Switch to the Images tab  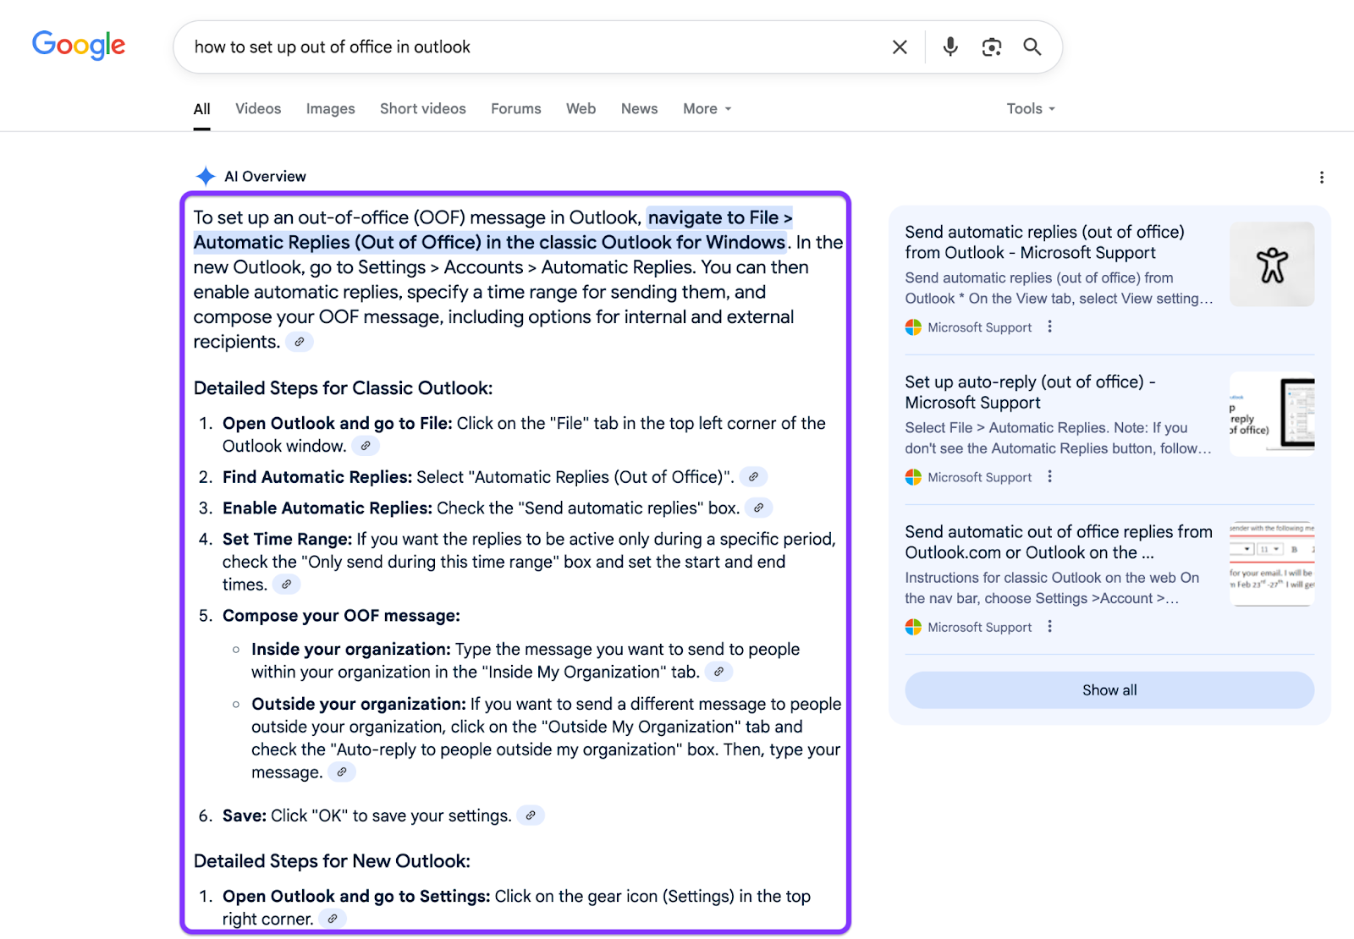(x=330, y=109)
